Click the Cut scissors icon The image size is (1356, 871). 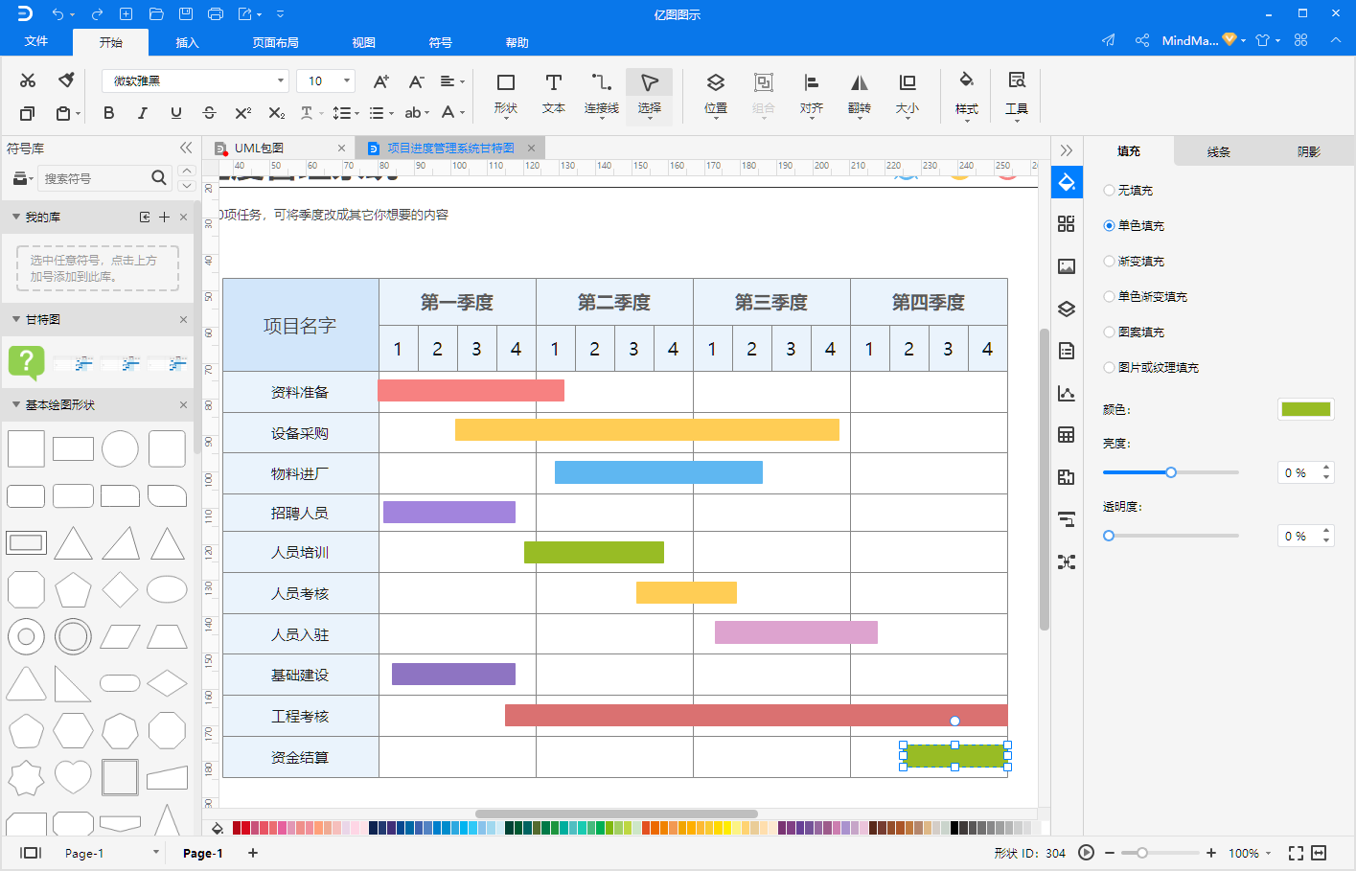[x=28, y=80]
